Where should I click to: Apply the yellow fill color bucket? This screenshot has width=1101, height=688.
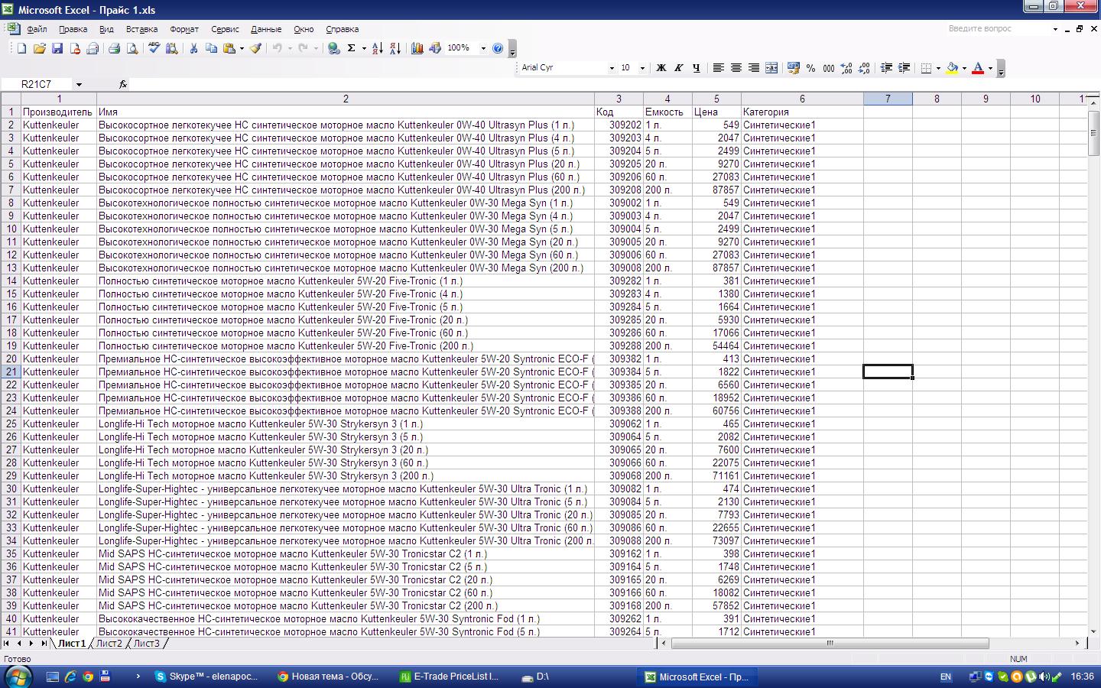tap(952, 68)
